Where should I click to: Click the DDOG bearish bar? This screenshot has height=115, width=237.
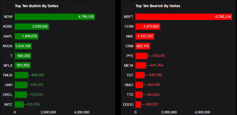pos(138,104)
